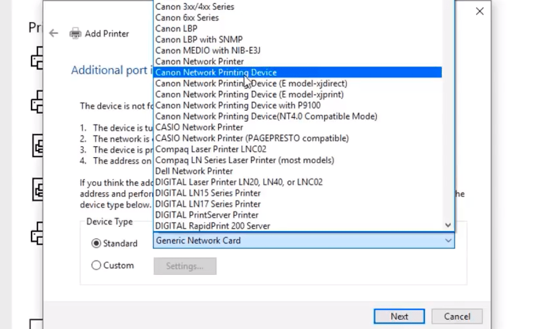The width and height of the screenshot is (559, 329).
Task: Go back using the Add Printer arrow
Action: [54, 33]
